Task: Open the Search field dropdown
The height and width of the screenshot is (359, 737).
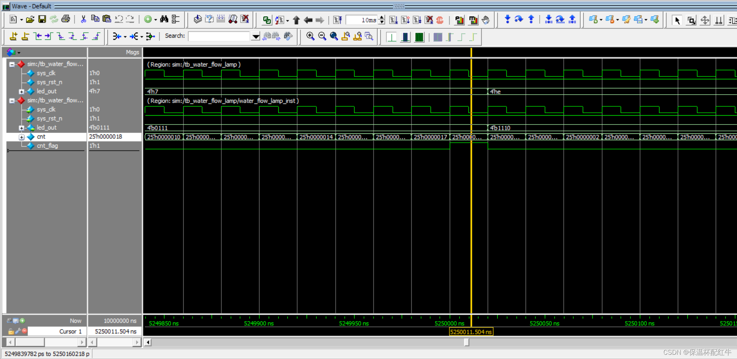Action: pos(255,36)
